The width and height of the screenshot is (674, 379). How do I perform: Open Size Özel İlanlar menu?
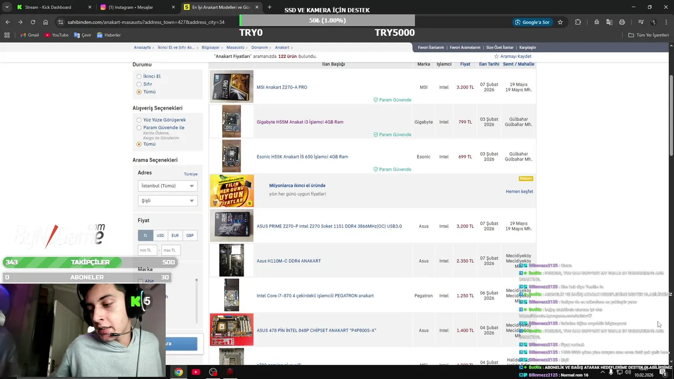[x=500, y=47]
